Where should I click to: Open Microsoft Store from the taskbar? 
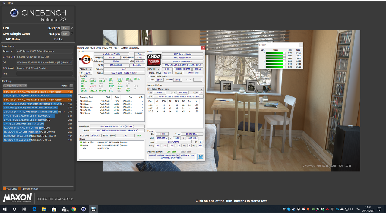coord(54,209)
